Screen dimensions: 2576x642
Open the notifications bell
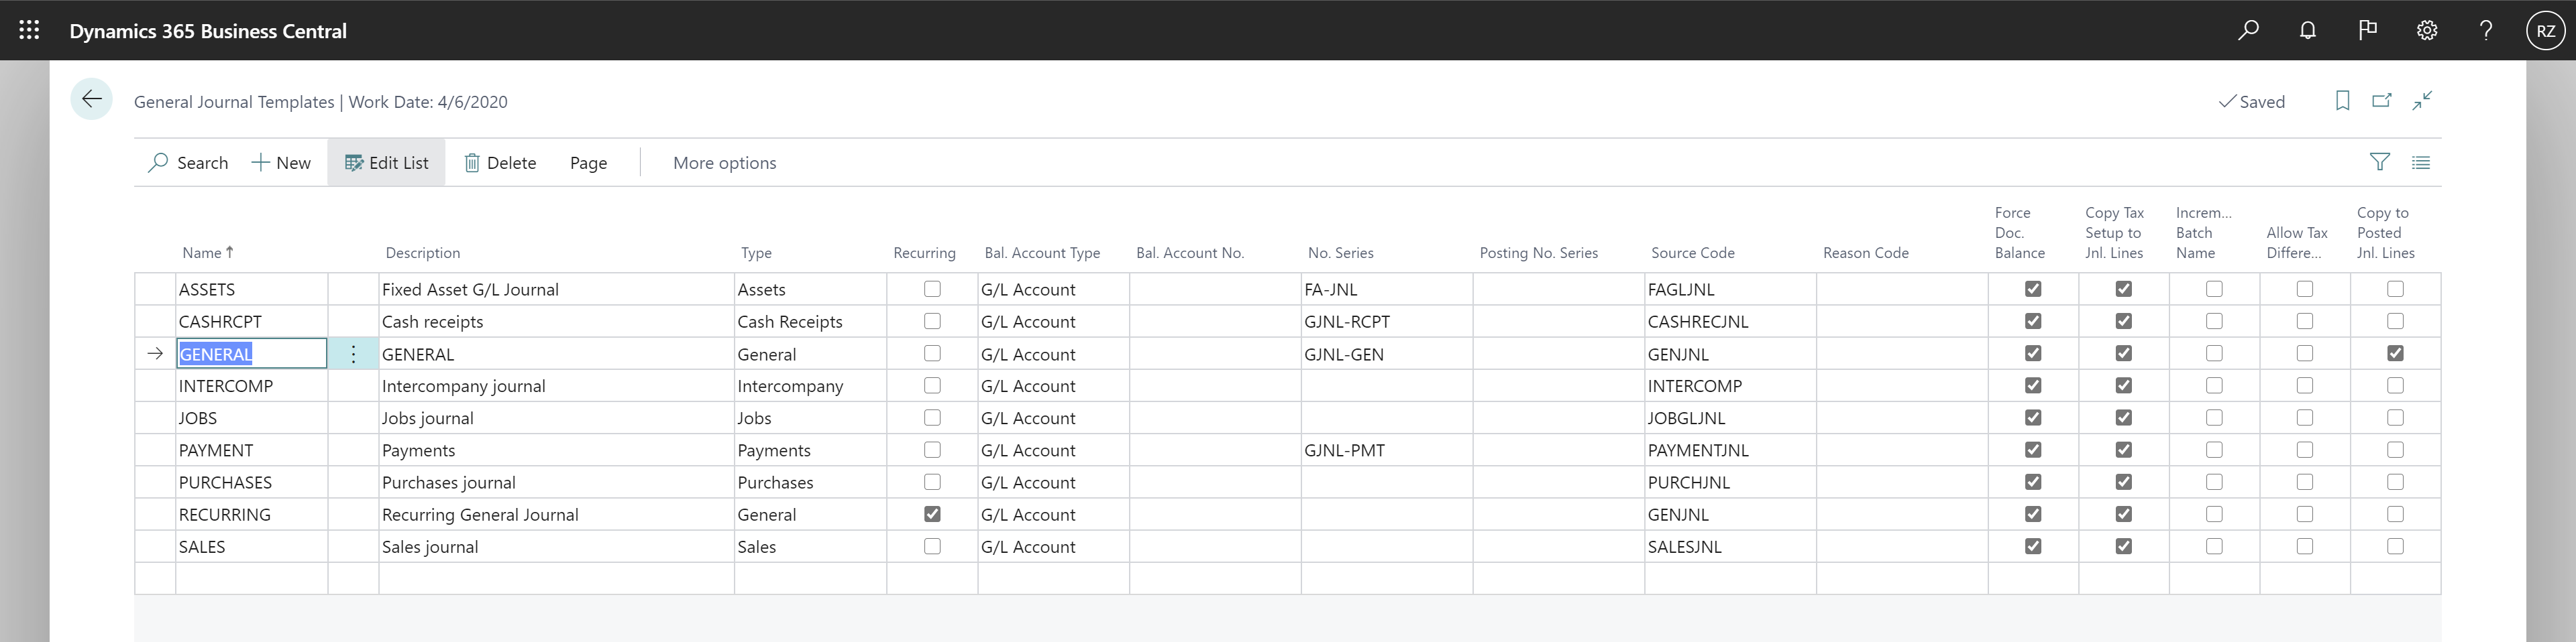click(x=2307, y=30)
